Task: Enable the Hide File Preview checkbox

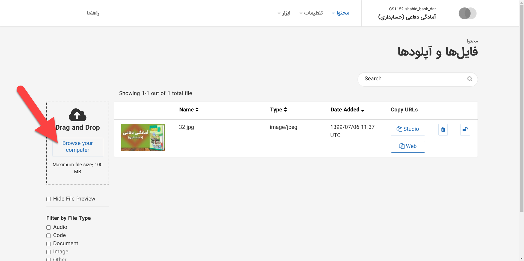Action: tap(49, 199)
